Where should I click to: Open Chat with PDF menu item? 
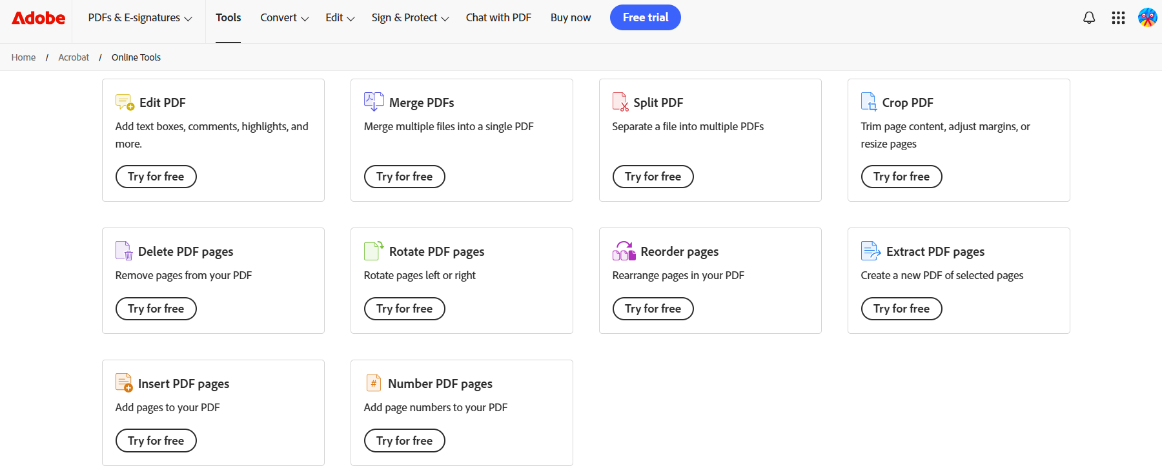(498, 18)
